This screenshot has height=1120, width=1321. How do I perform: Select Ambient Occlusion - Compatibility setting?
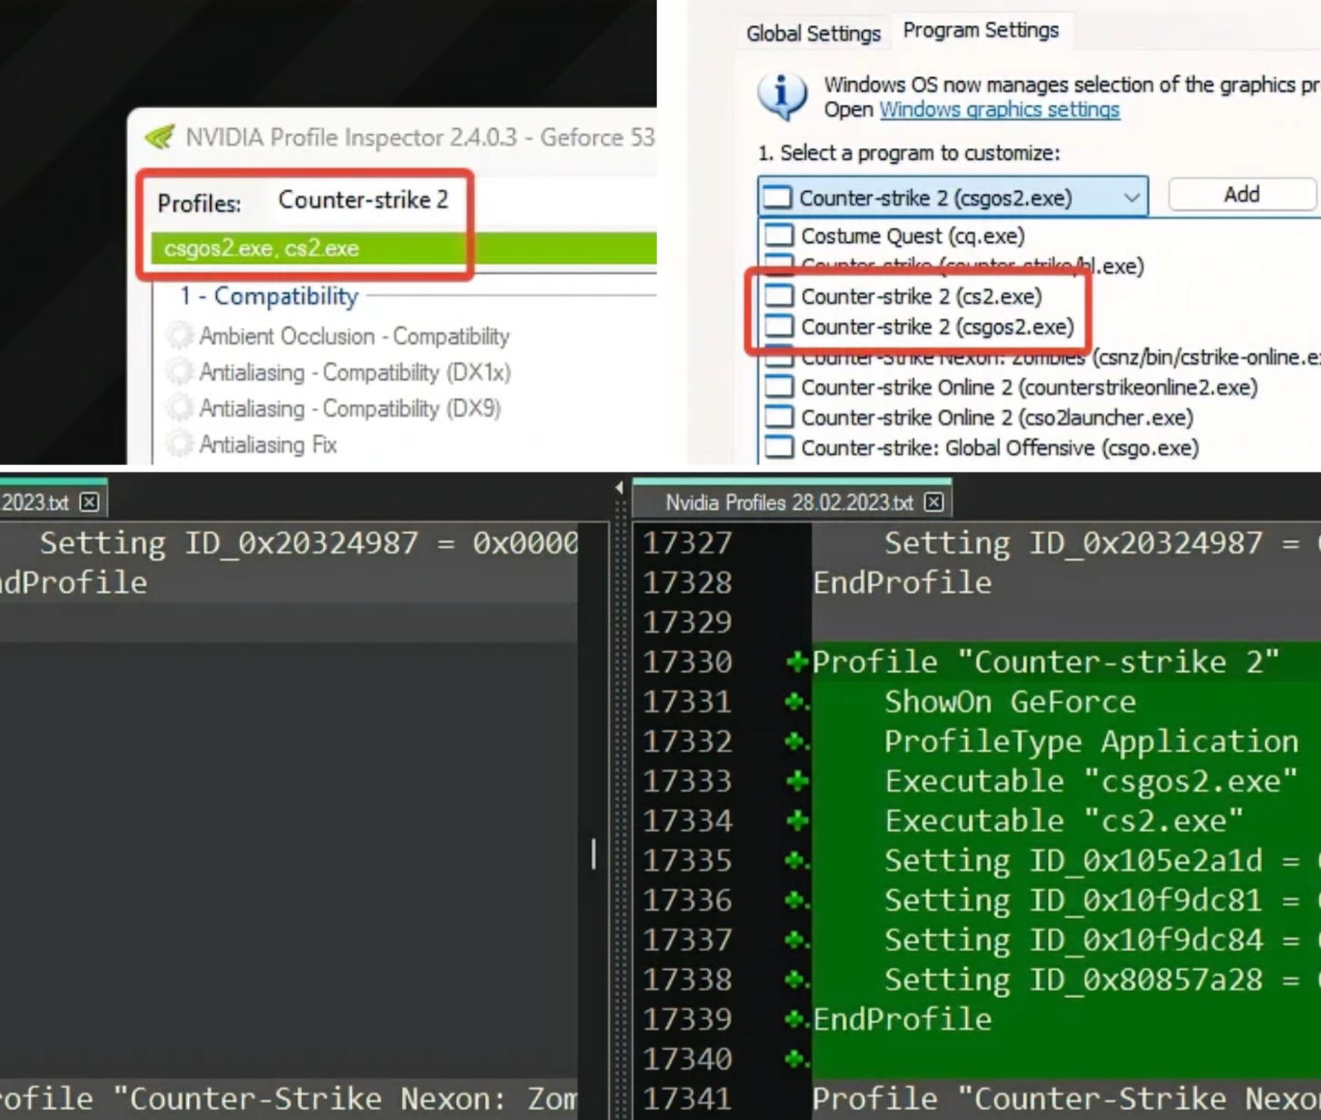coord(354,336)
